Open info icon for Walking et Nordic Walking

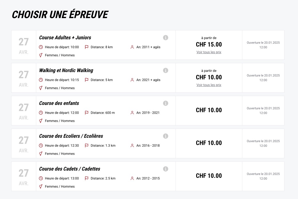(x=165, y=71)
